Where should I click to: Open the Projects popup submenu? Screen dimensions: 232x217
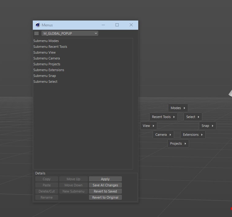tap(178, 143)
